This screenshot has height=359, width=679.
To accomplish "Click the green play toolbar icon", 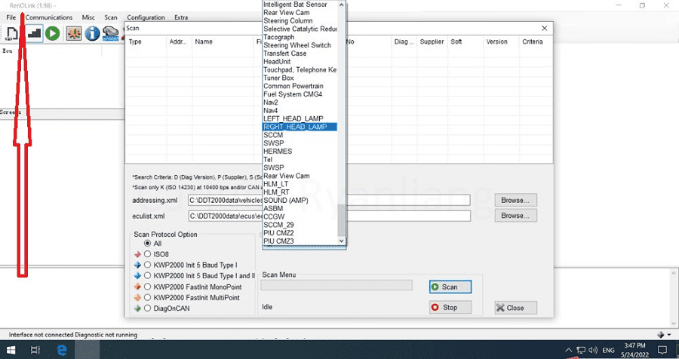I will coord(52,33).
